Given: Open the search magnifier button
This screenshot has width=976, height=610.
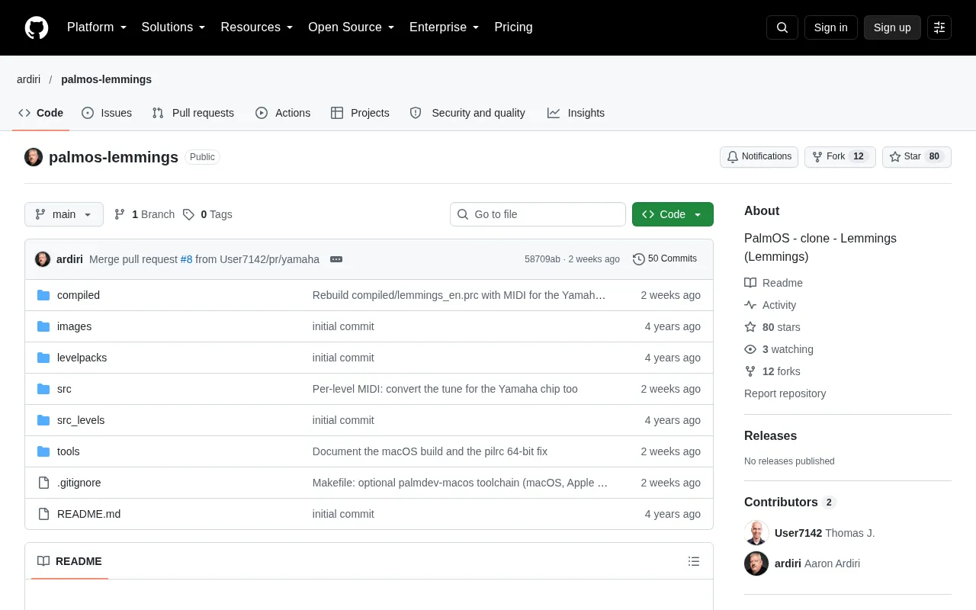Looking at the screenshot, I should [782, 27].
